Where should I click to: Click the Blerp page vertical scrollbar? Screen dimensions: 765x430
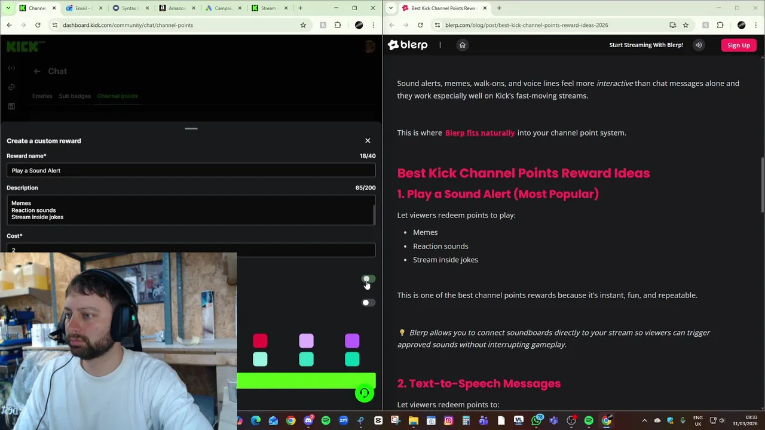coord(762,184)
